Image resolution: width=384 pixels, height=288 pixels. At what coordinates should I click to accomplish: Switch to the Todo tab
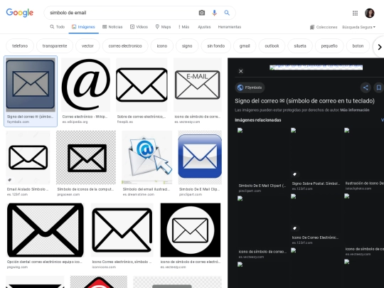pos(58,27)
